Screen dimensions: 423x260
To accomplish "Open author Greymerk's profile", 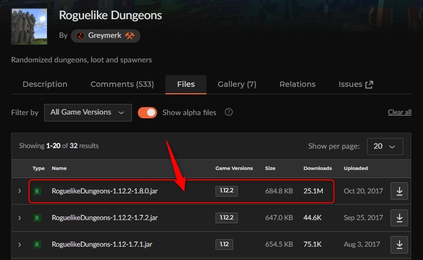I will (105, 35).
